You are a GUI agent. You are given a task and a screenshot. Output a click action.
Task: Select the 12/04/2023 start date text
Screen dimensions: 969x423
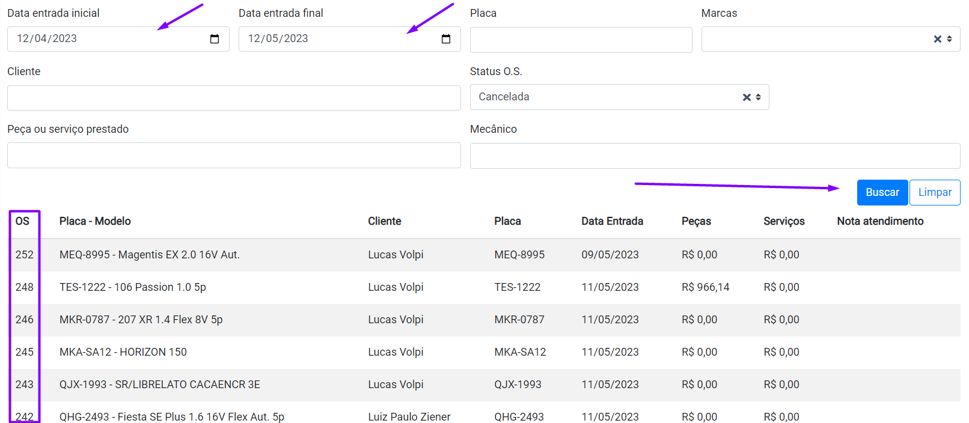[47, 39]
